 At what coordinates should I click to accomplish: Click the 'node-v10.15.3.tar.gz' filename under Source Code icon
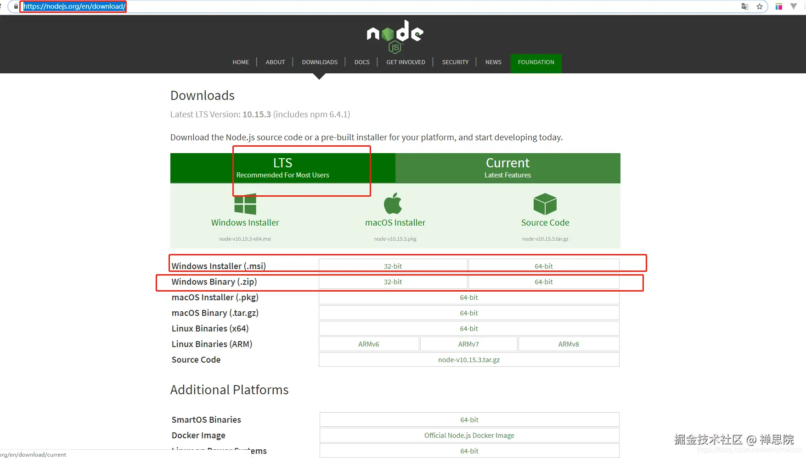pos(545,239)
